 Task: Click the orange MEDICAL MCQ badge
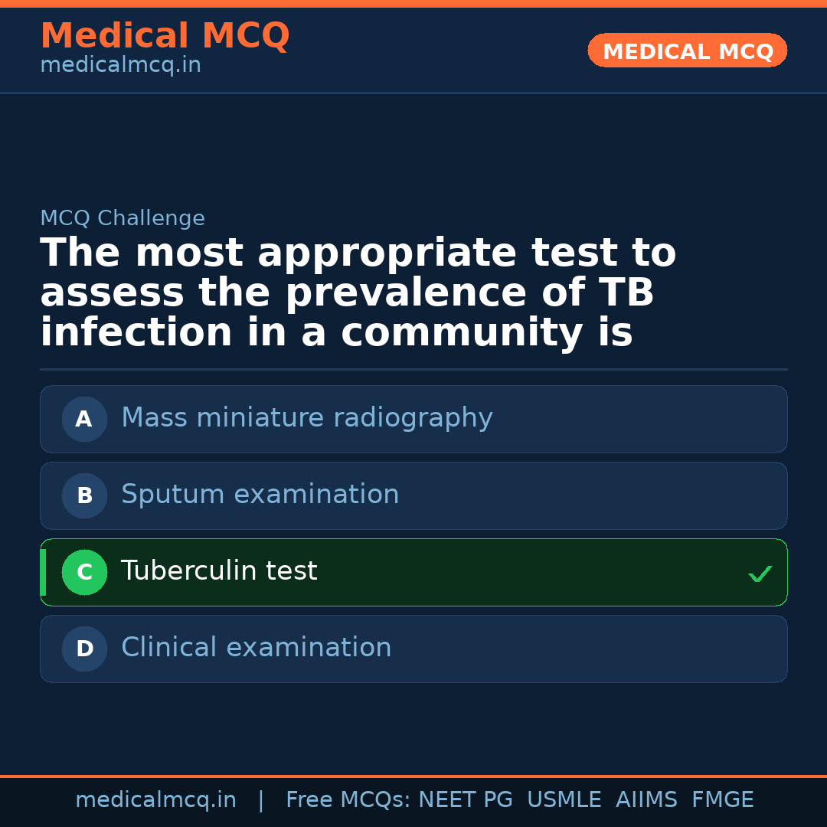pos(687,51)
